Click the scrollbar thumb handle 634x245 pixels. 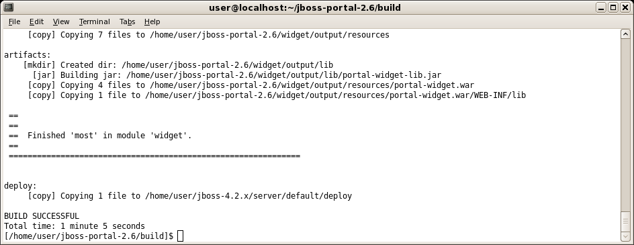pyautogui.click(x=625, y=221)
